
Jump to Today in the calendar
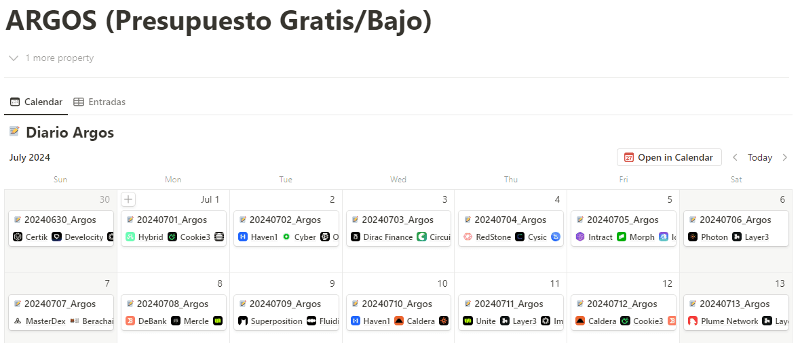(760, 157)
